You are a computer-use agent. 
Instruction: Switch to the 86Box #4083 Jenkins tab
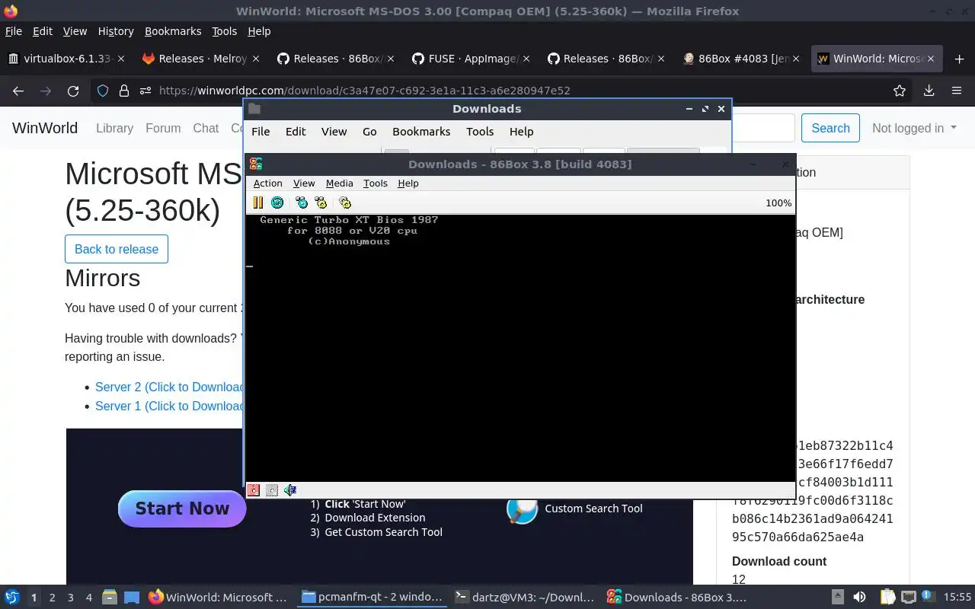743,59
